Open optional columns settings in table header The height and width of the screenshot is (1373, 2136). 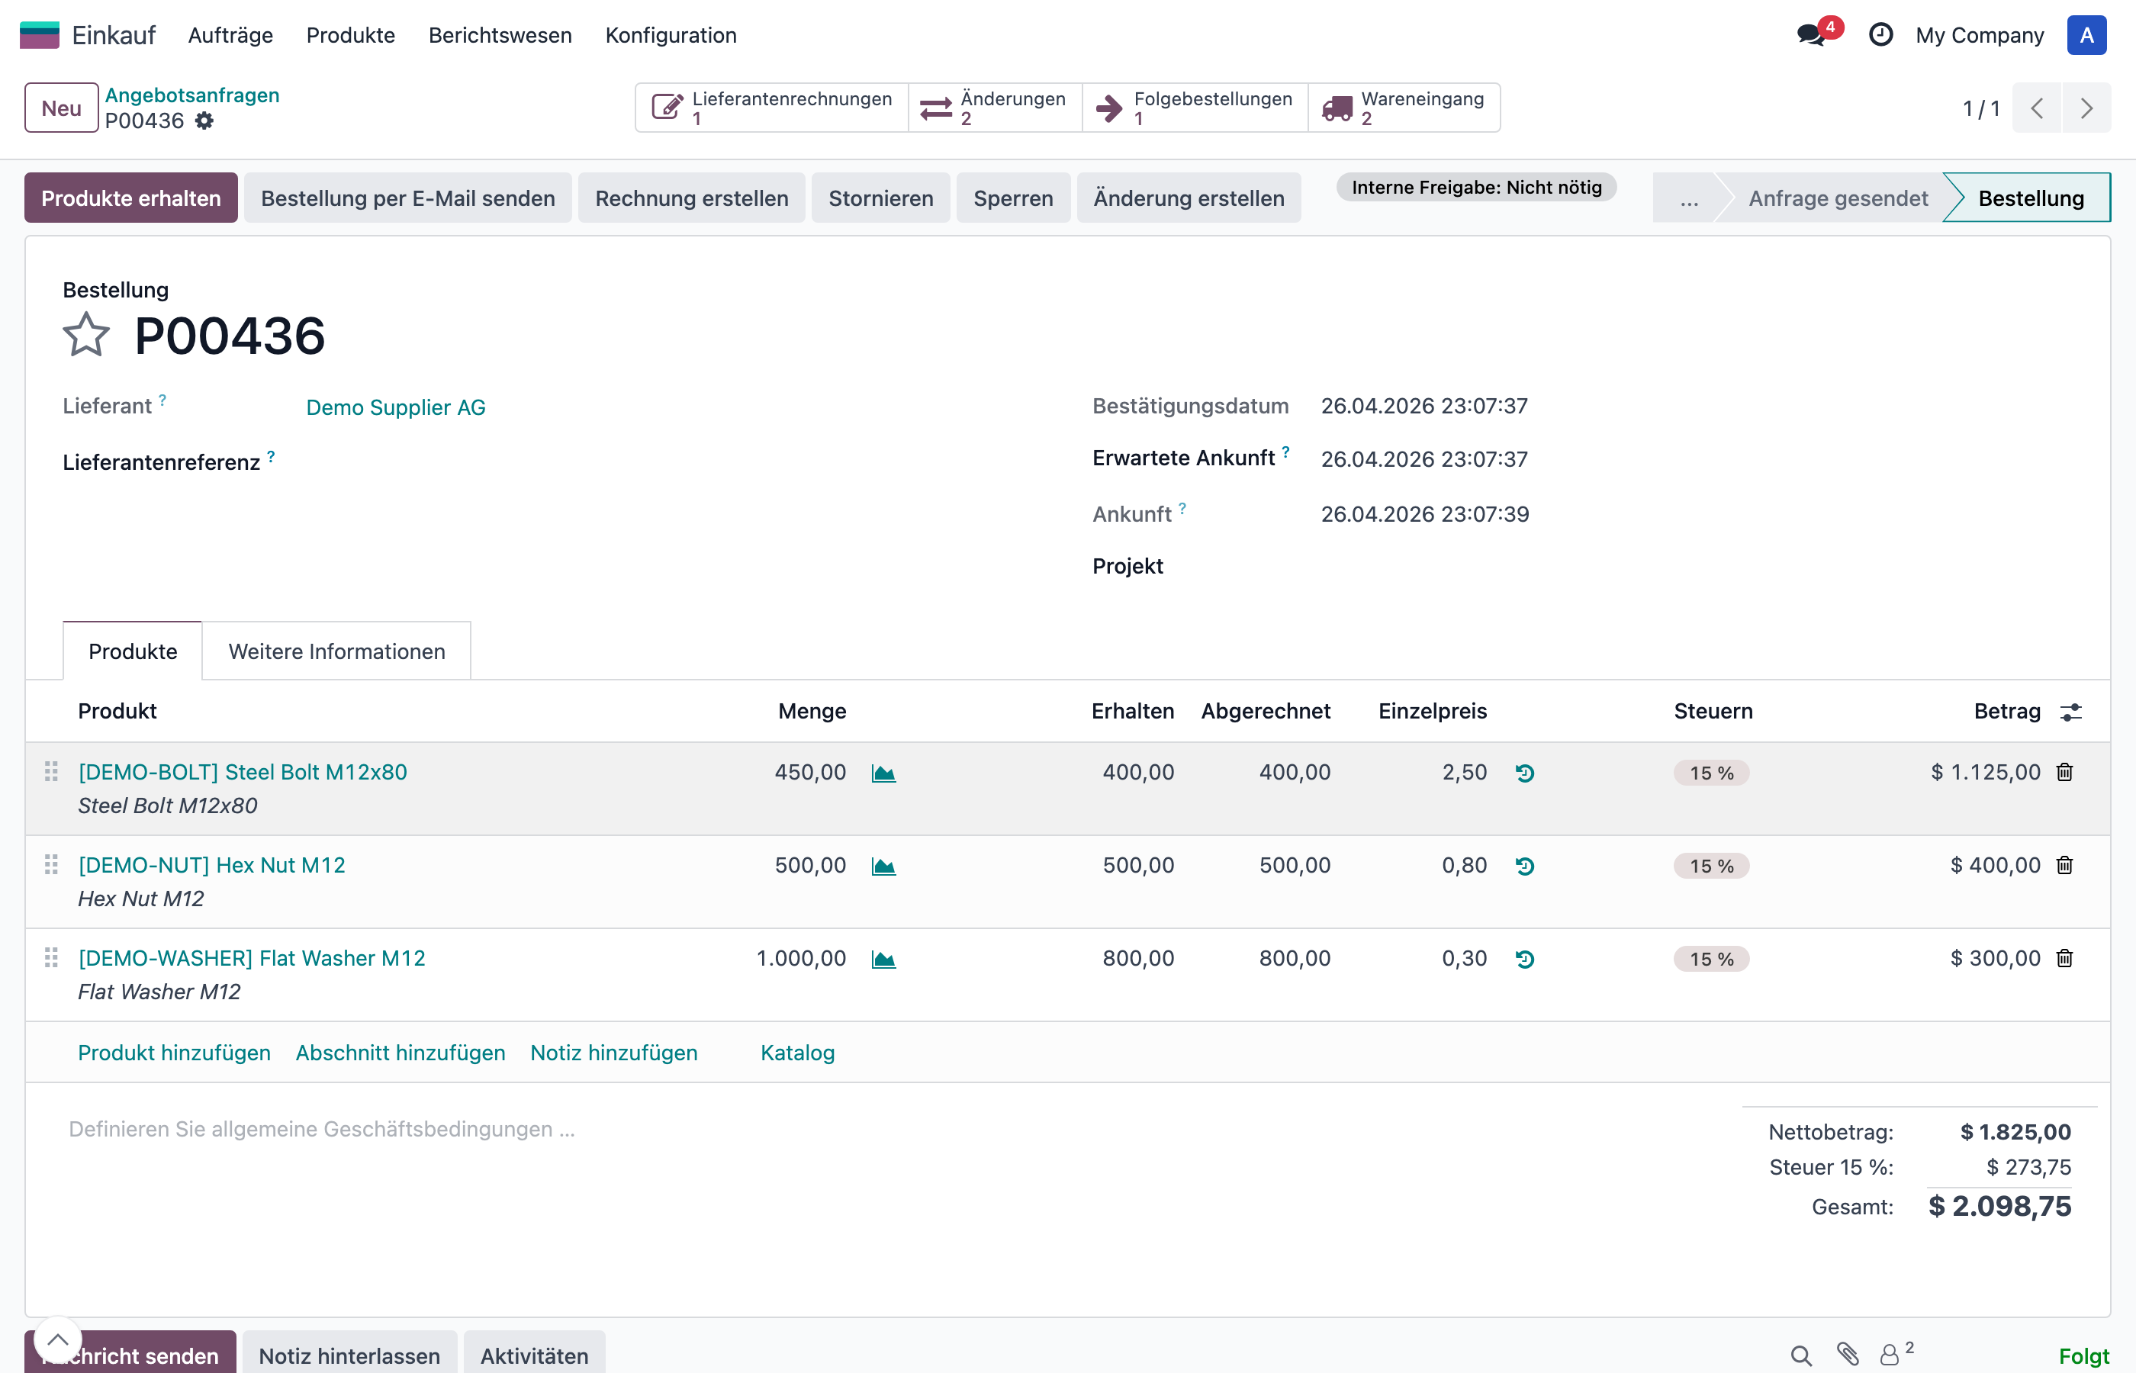point(2071,712)
